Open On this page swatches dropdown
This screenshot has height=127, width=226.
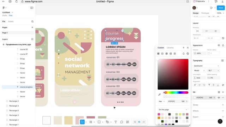click(173, 110)
